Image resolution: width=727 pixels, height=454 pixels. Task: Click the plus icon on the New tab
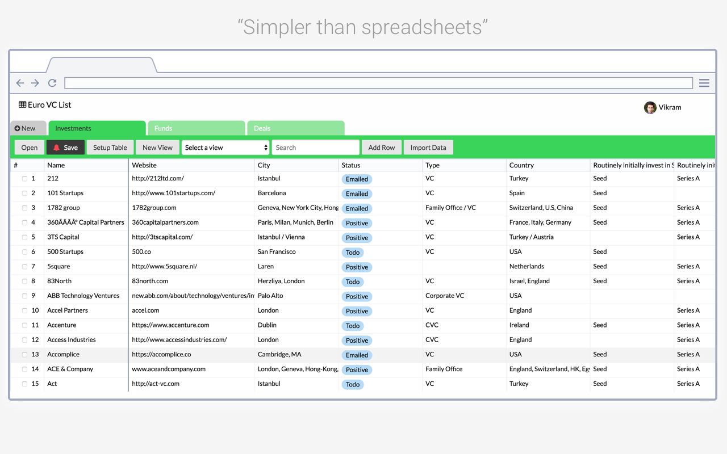coord(17,128)
